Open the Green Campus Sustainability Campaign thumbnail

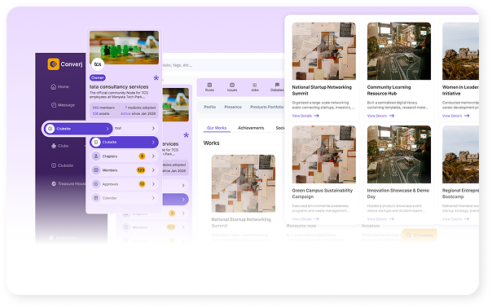[x=324, y=155]
